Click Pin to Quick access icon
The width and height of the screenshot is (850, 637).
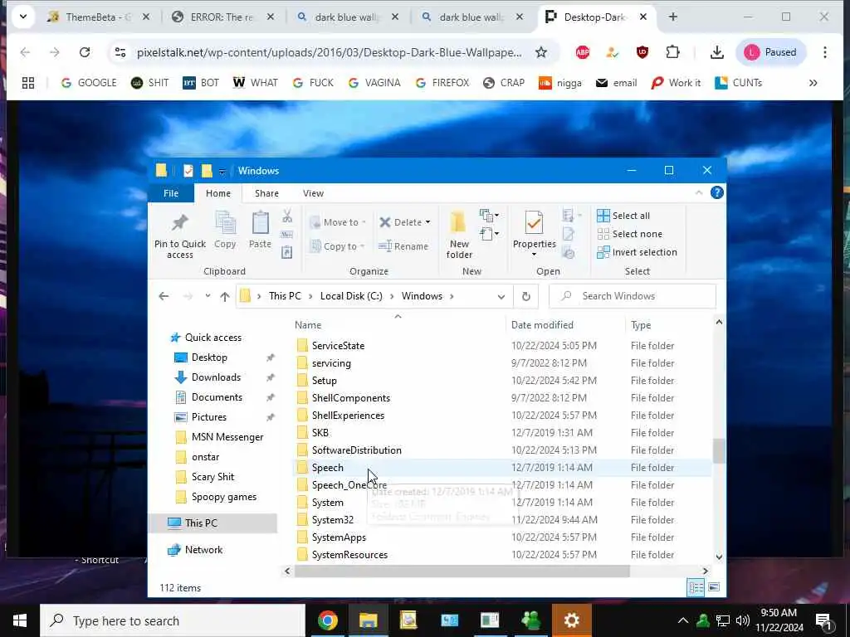[179, 222]
